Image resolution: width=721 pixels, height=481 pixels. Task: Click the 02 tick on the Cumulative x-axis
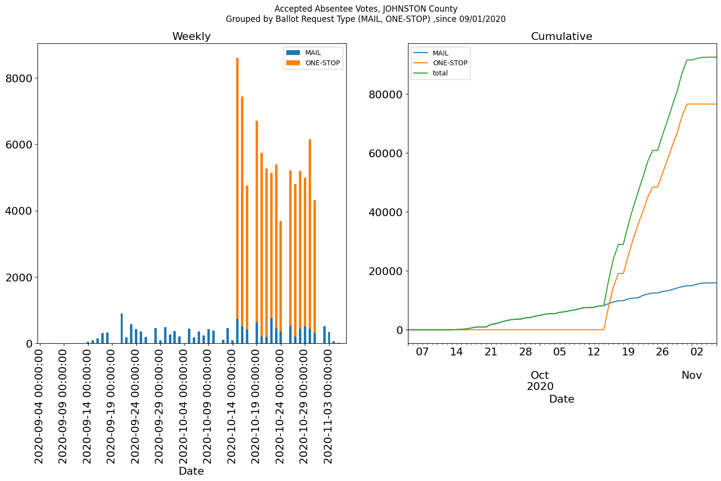(697, 351)
